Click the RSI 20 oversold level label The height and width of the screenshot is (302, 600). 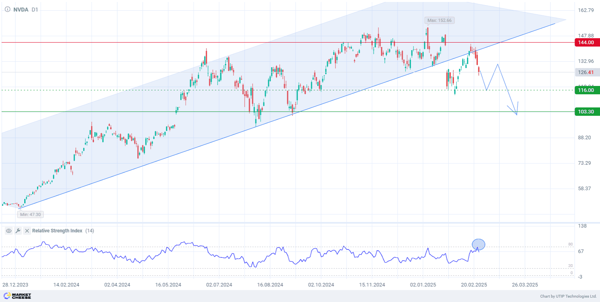click(x=570, y=266)
